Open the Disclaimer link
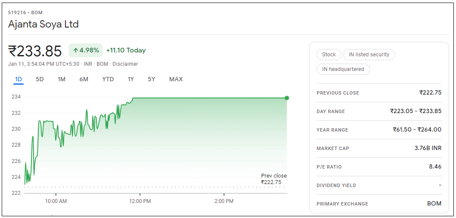 [125, 64]
